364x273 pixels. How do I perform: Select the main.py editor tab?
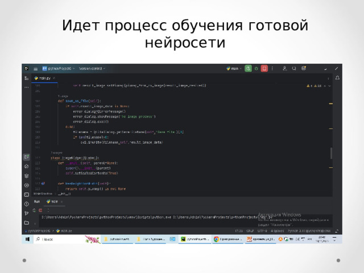pyautogui.click(x=44, y=78)
